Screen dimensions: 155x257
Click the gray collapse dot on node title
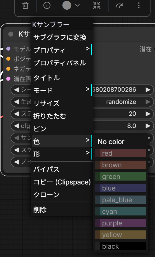[11, 34]
